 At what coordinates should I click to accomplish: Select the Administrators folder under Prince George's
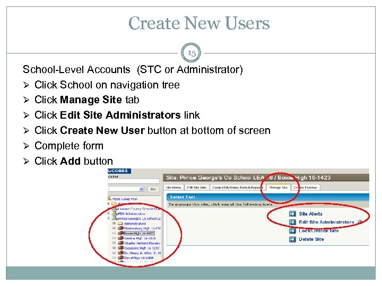(135, 224)
